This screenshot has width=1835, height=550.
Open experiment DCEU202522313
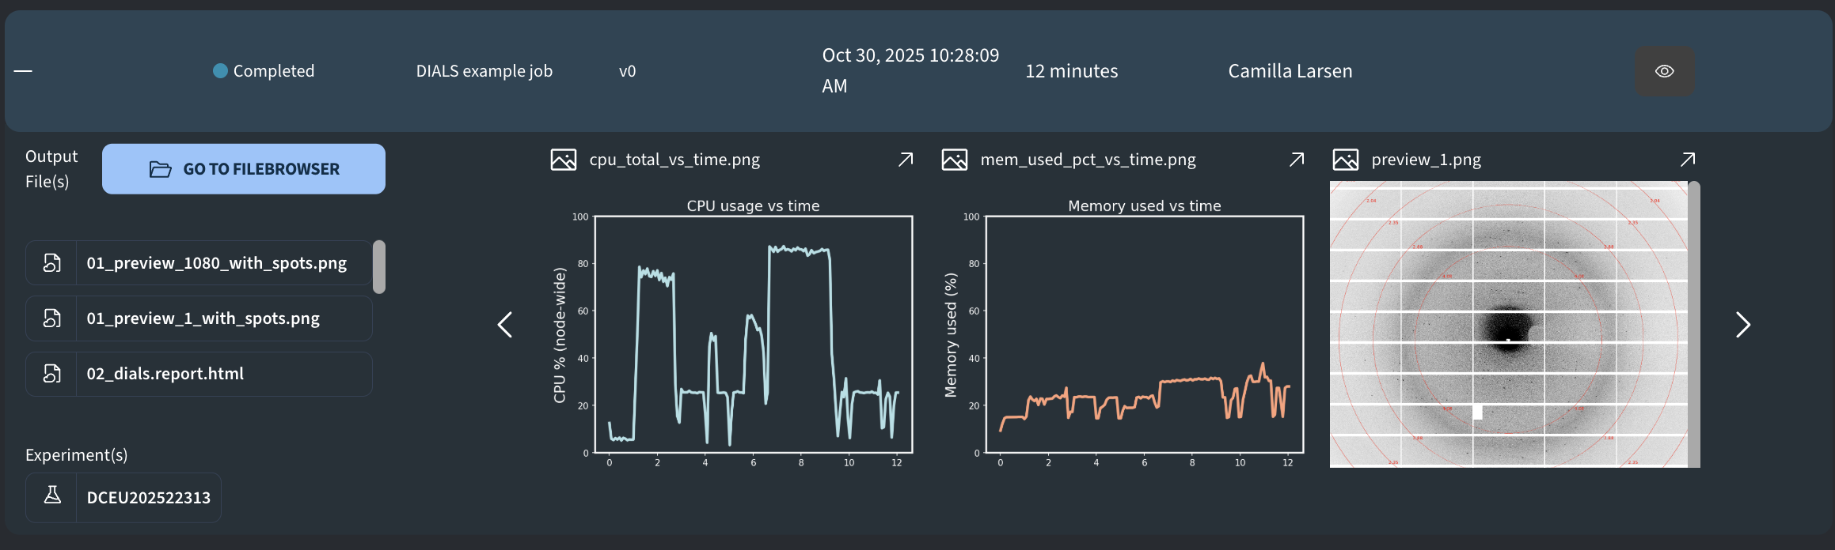click(x=148, y=498)
